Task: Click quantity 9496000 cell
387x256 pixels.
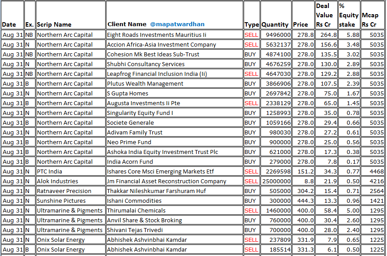Action: coord(276,35)
